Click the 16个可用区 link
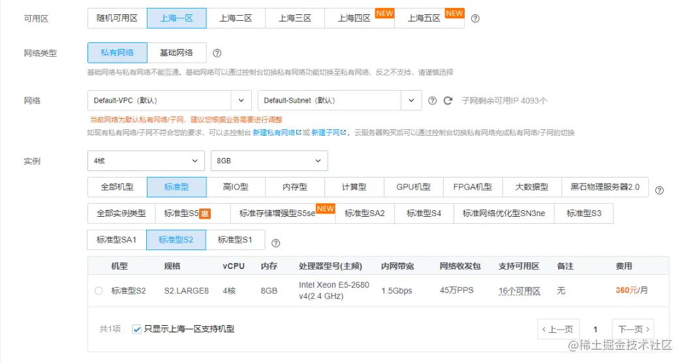Image resolution: width=684 pixels, height=363 pixels. 520,291
